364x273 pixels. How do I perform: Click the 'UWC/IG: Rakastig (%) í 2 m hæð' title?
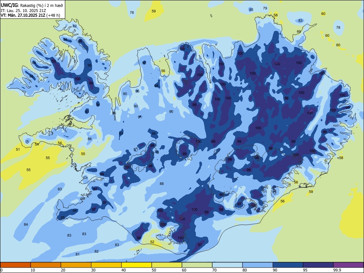[x=32, y=5]
